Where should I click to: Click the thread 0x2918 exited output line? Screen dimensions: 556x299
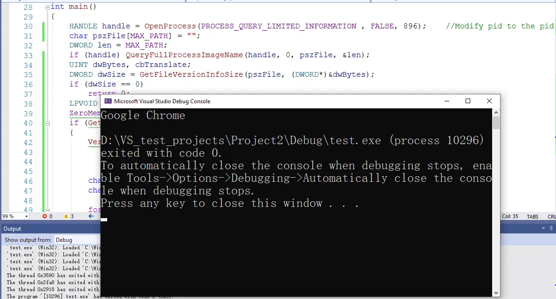tap(53, 289)
